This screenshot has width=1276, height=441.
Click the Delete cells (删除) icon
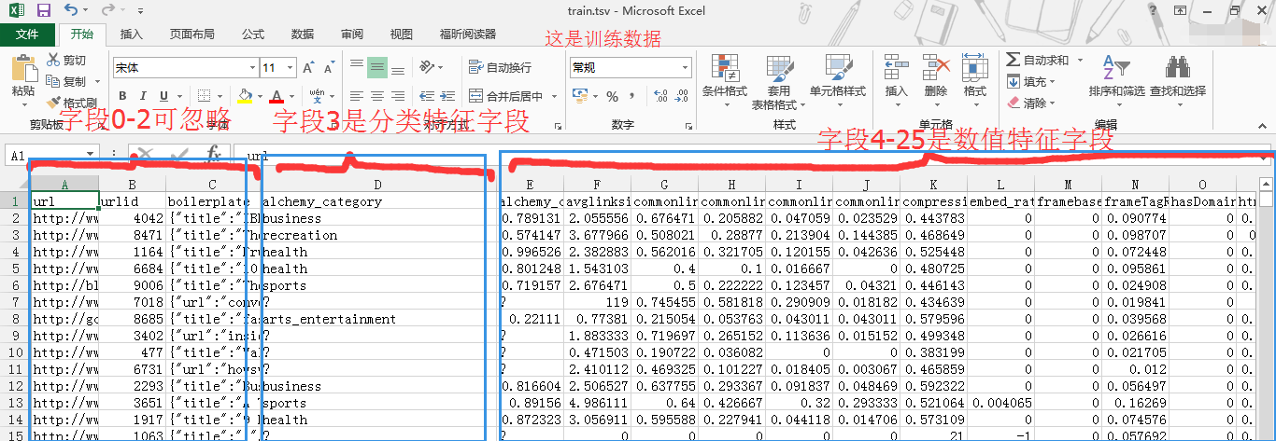pyautogui.click(x=936, y=68)
